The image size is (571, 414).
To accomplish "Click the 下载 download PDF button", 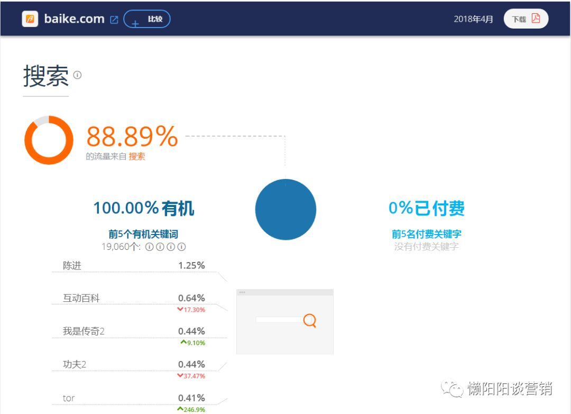I will (526, 19).
